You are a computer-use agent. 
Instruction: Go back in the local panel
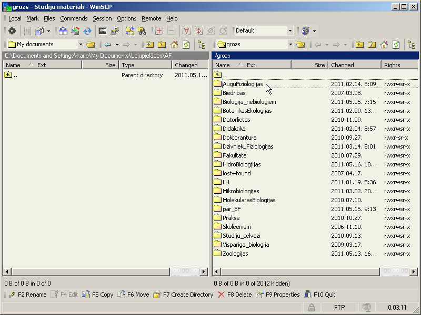click(x=108, y=45)
